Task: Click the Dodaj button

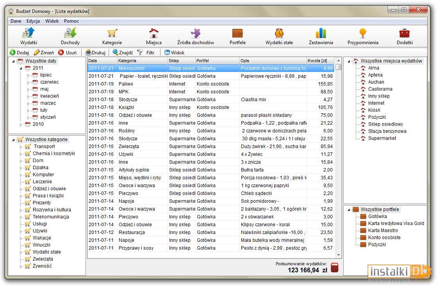Action: point(19,52)
